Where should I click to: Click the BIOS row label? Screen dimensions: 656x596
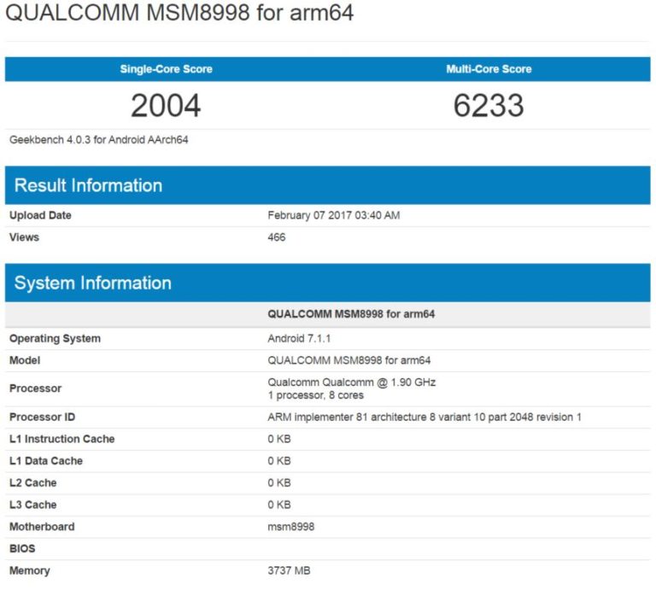tap(22, 549)
